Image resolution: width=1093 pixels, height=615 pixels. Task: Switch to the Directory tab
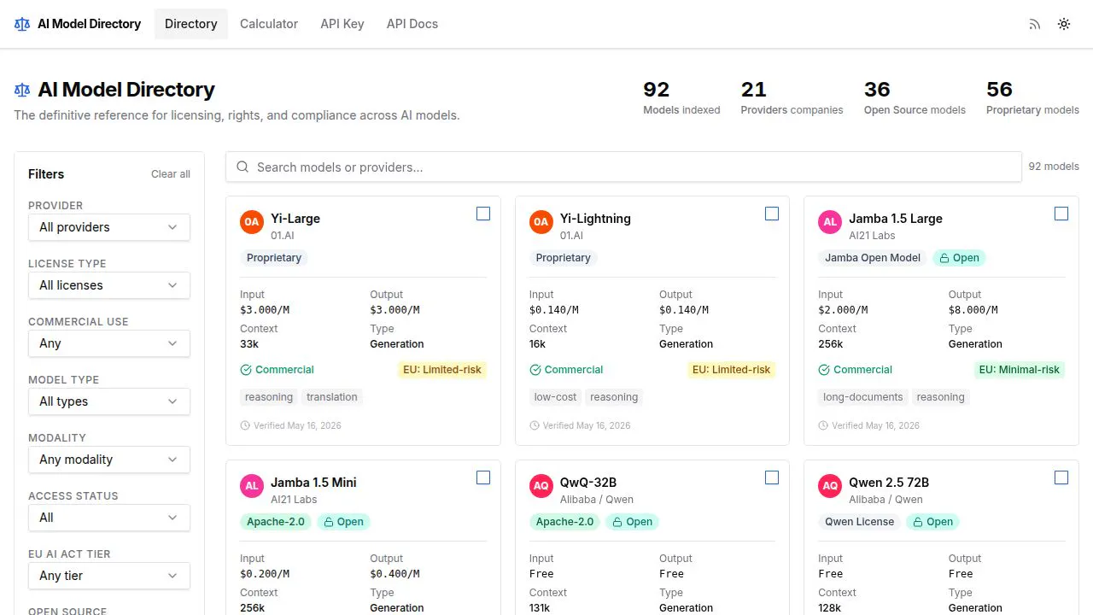pyautogui.click(x=191, y=24)
